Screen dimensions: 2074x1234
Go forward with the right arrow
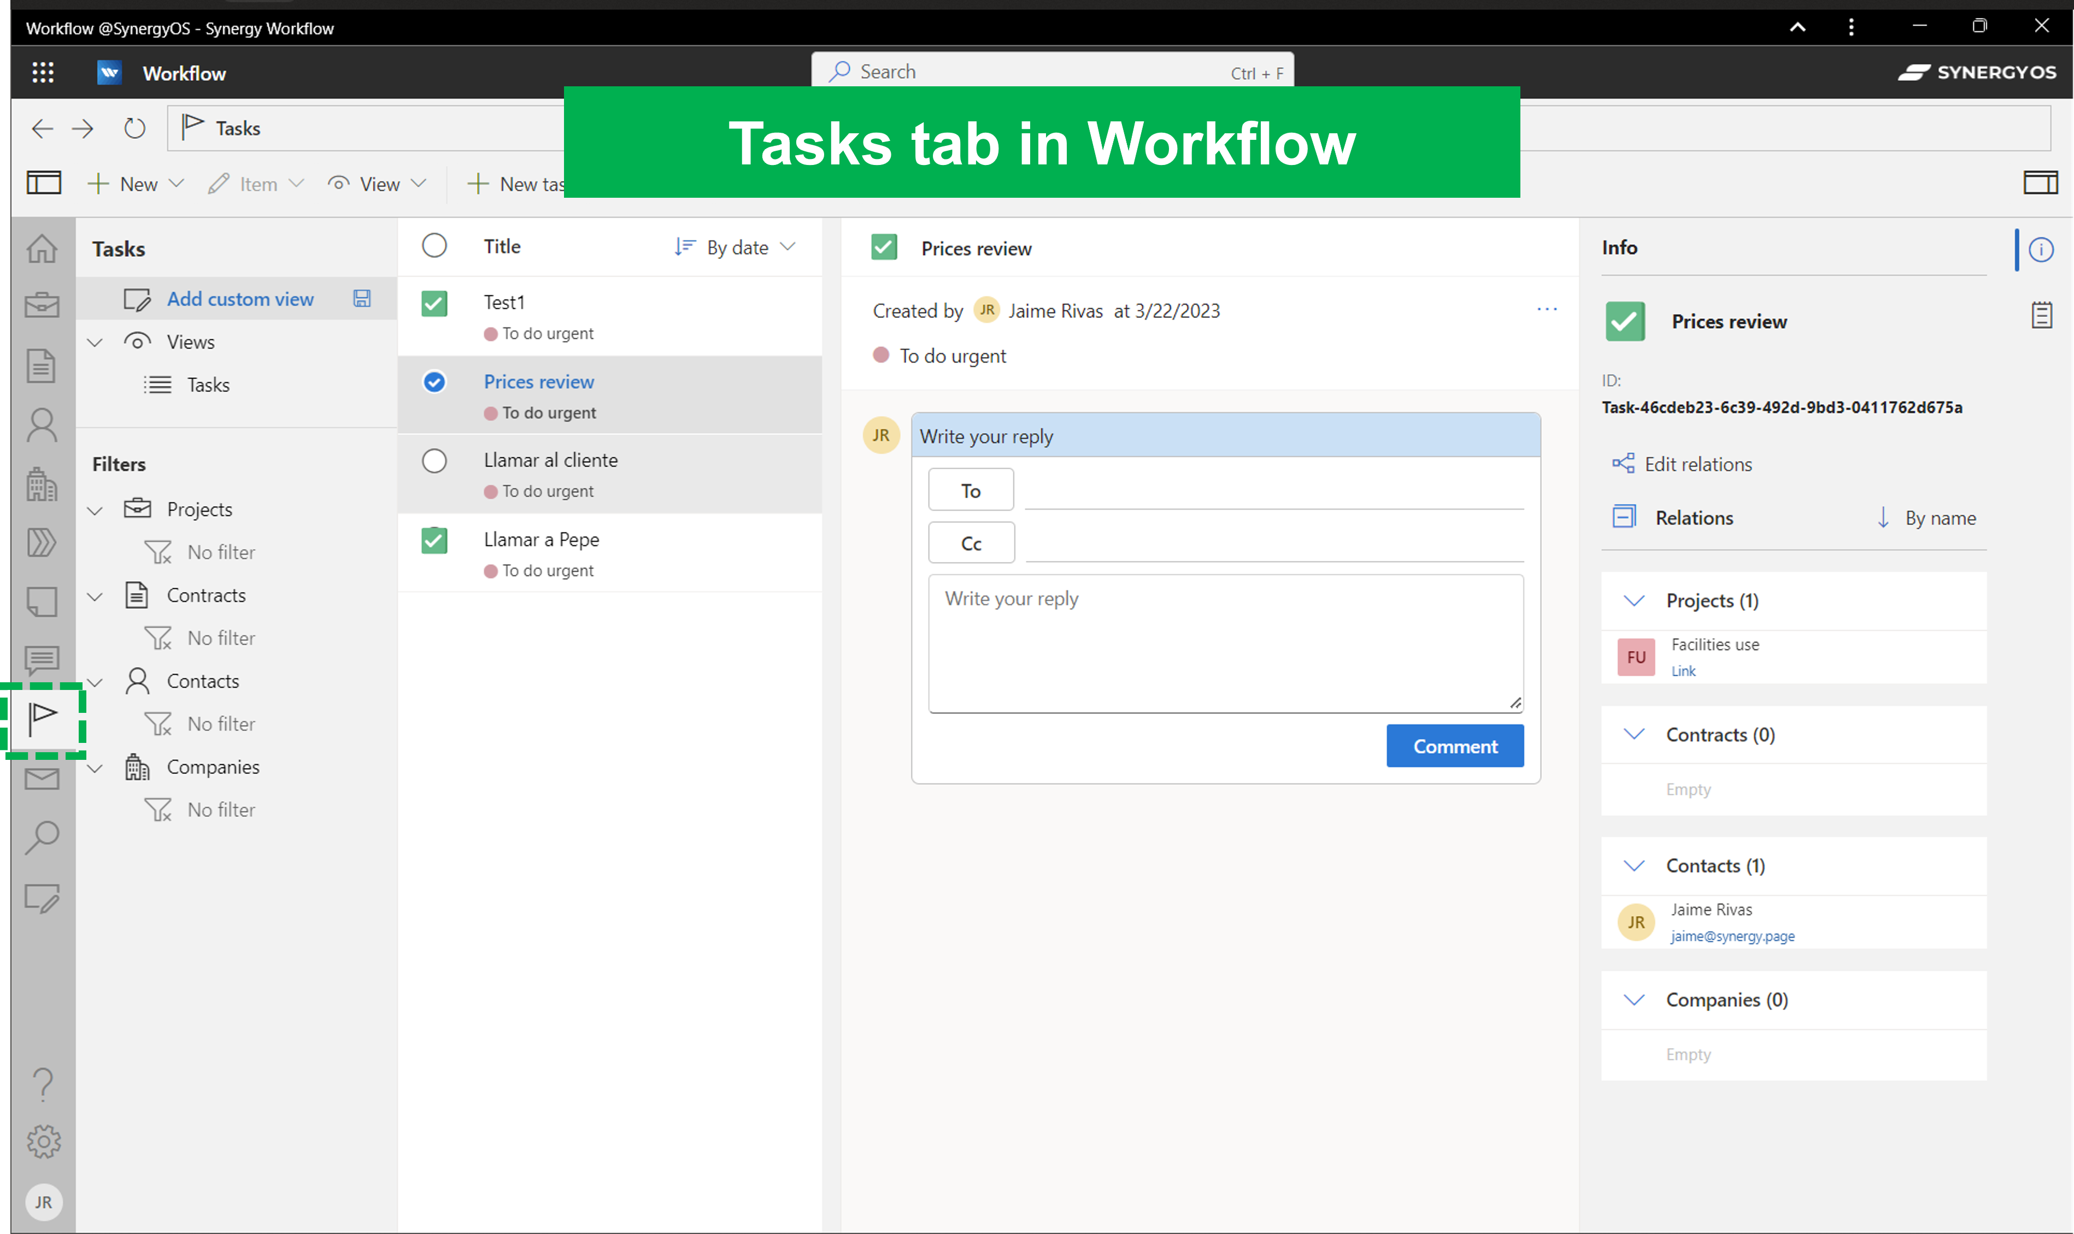click(83, 128)
